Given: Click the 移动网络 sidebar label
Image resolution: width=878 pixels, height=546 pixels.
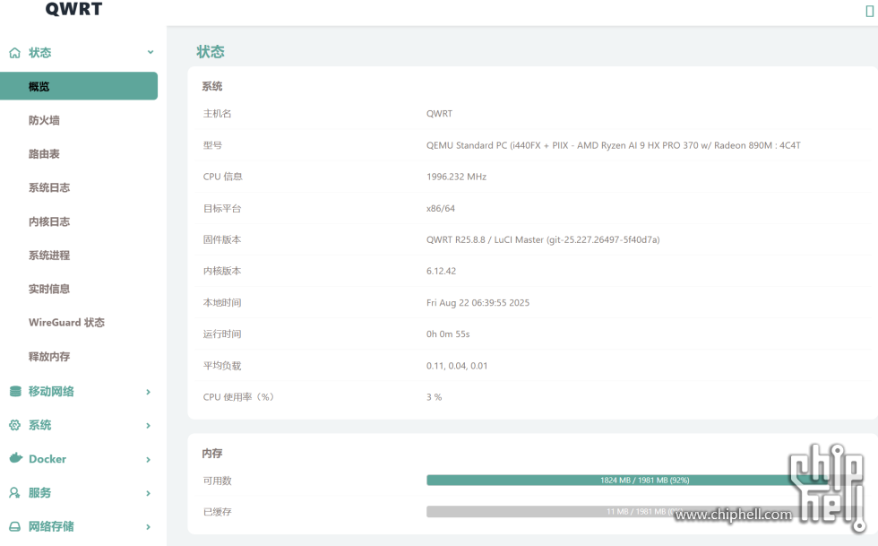Looking at the screenshot, I should tap(51, 391).
